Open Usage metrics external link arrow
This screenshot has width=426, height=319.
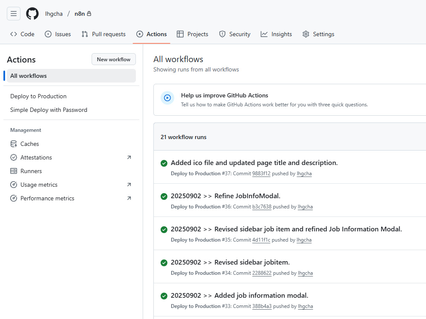[129, 185]
